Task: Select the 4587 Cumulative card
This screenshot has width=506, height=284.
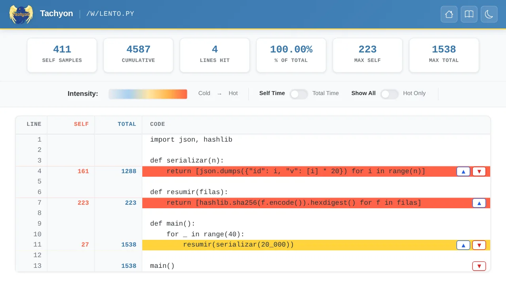Action: point(138,55)
